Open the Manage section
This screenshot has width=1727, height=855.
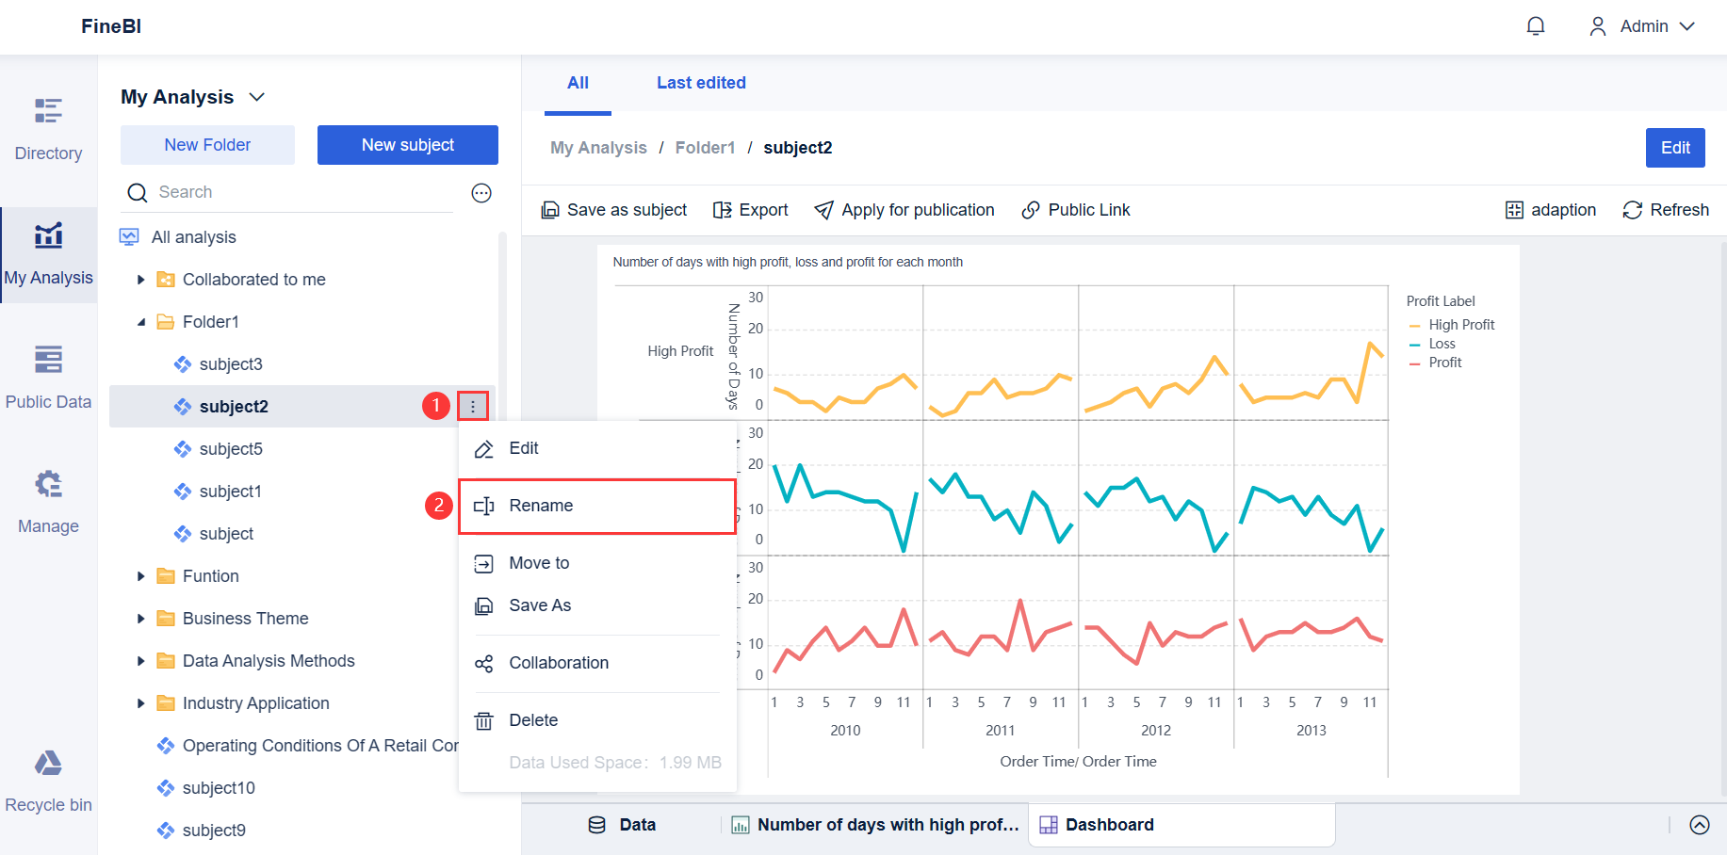click(48, 502)
